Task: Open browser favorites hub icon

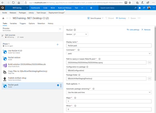Action: click(x=137, y=3)
